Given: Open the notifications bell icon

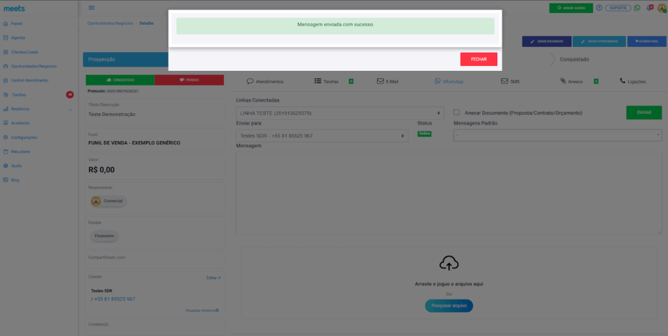Looking at the screenshot, I should pos(648,8).
